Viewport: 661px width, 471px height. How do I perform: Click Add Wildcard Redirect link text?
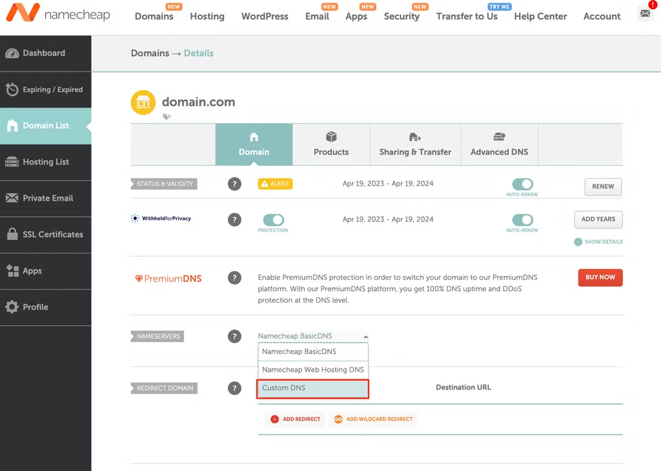pos(380,419)
